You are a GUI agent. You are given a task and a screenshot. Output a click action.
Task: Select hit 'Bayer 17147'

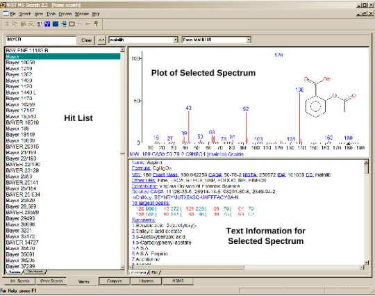click(x=62, y=110)
